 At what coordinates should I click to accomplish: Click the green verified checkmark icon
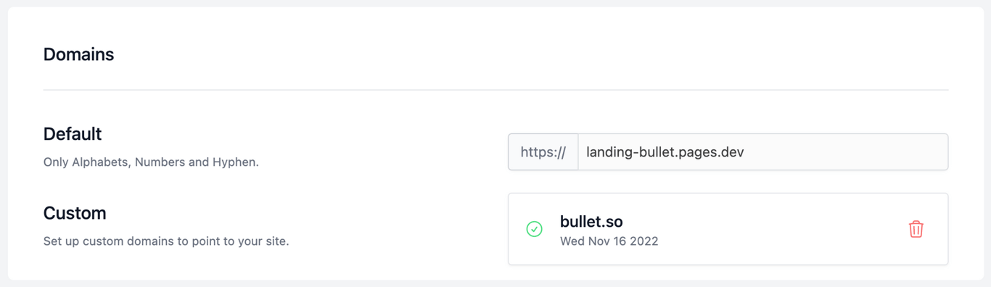[534, 229]
